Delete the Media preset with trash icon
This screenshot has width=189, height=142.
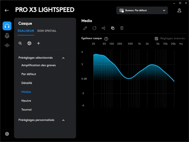click(x=122, y=28)
